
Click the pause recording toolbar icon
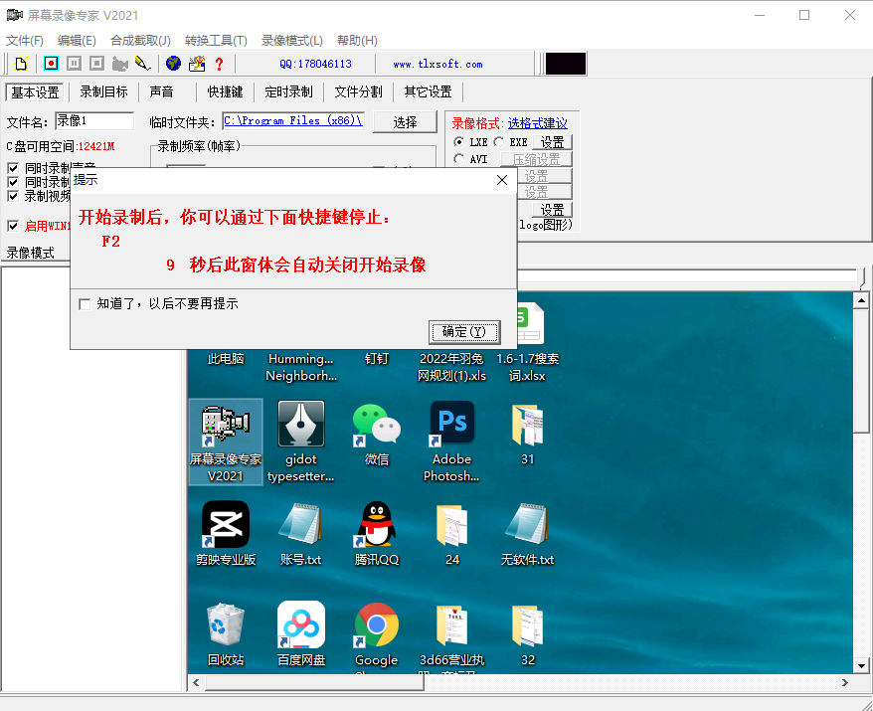pyautogui.click(x=74, y=64)
